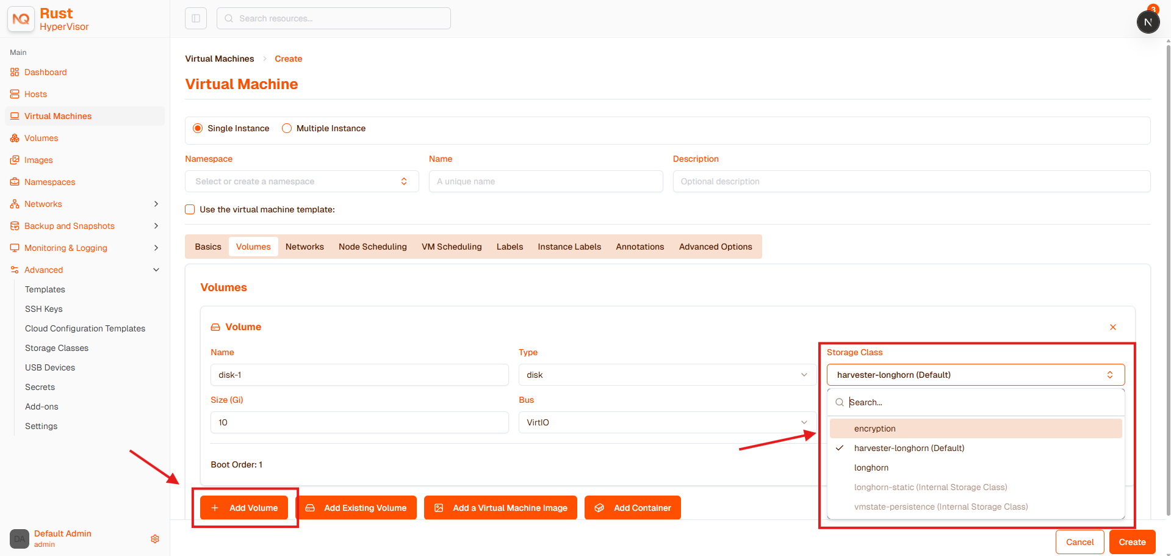
Task: Click the Add Container button
Action: coord(633,508)
